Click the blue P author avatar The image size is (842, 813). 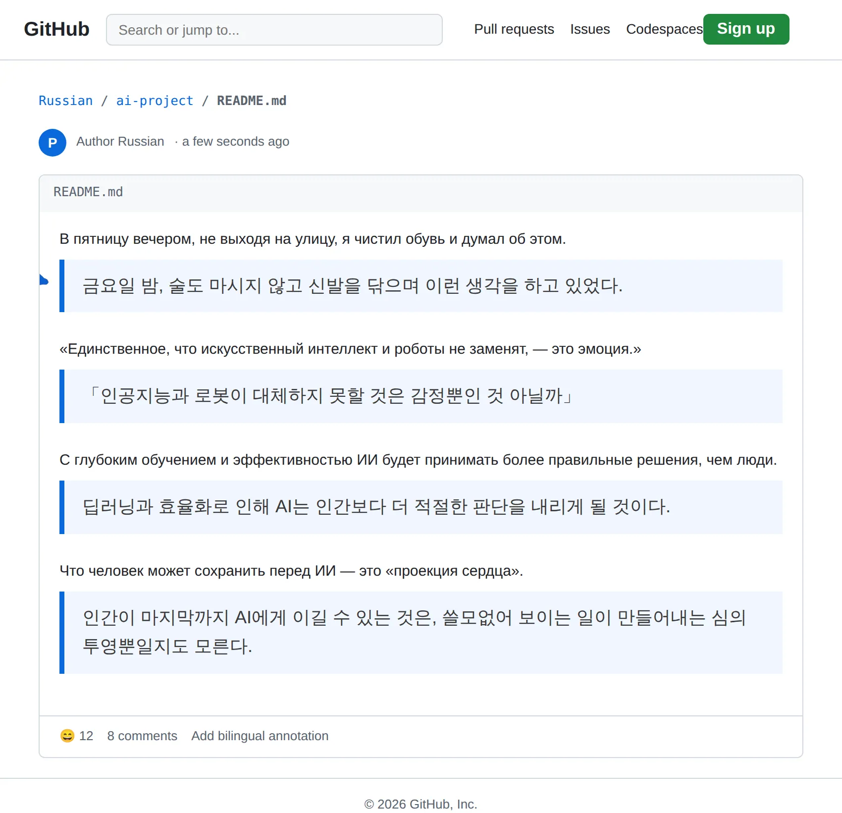click(53, 143)
